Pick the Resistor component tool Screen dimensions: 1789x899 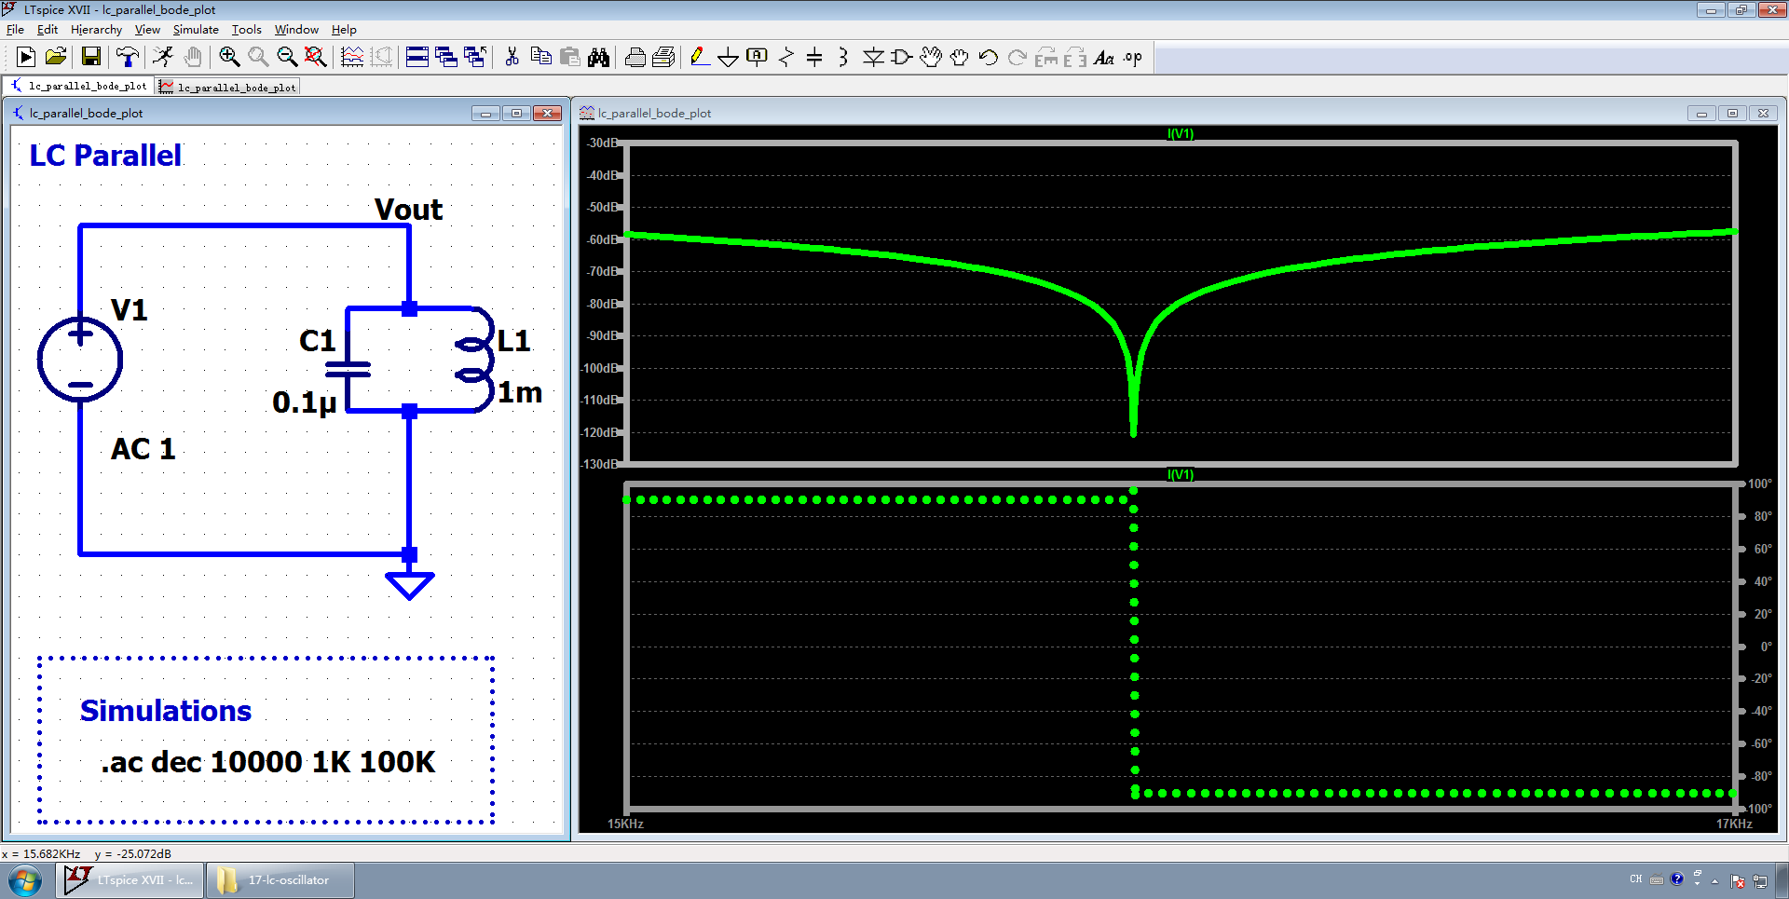(785, 58)
